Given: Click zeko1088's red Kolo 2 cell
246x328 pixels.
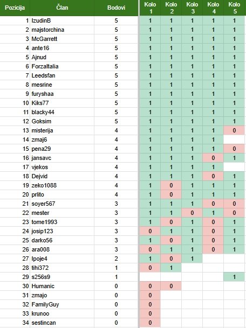Looking at the screenshot, I should click(171, 185).
